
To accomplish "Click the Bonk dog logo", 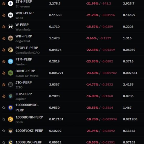I will coord(10,119).
